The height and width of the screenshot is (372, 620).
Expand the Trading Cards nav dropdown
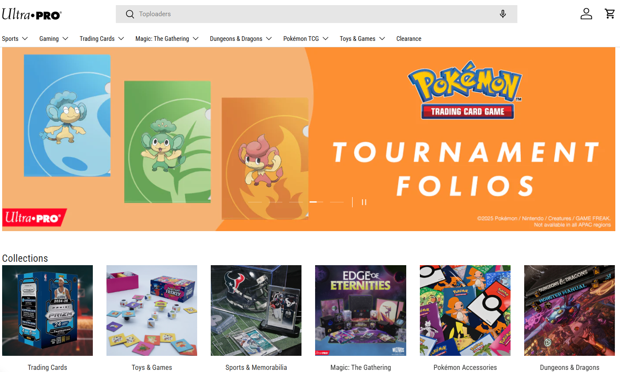(102, 39)
